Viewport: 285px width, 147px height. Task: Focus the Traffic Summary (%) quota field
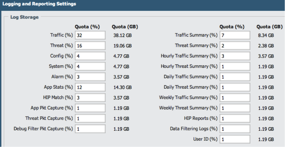[x=235, y=35]
